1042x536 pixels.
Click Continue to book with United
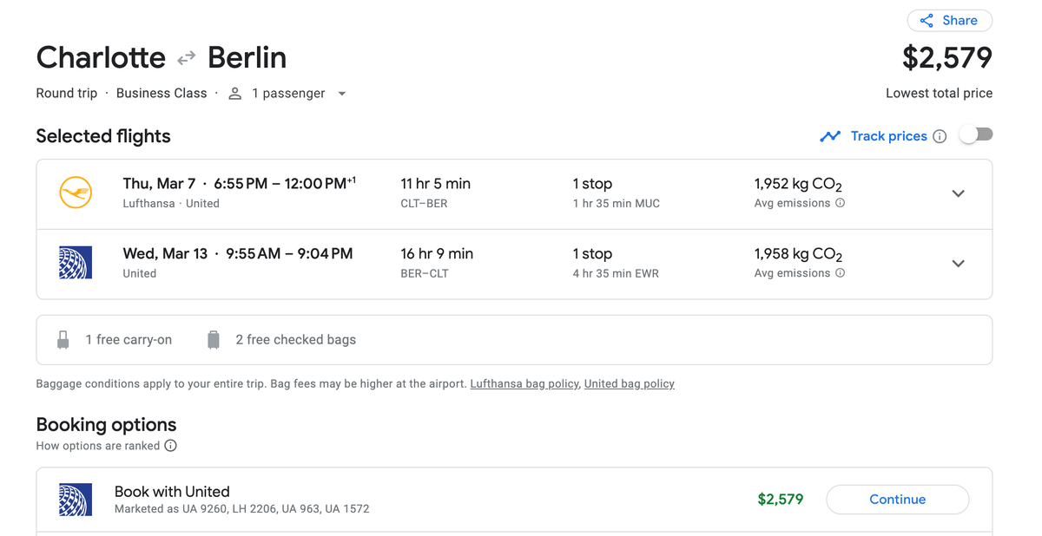click(x=897, y=500)
